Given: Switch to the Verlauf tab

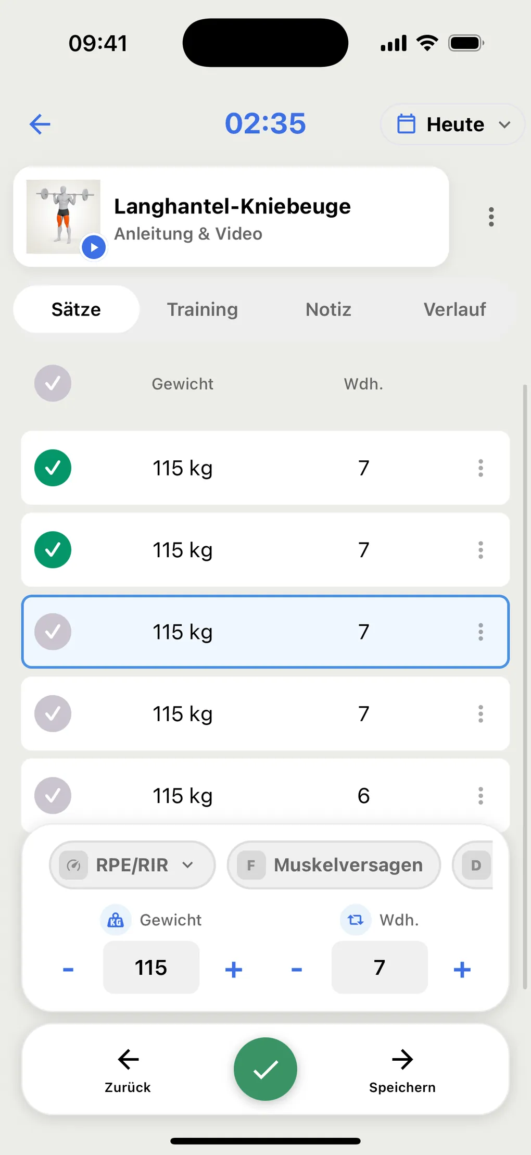Looking at the screenshot, I should point(454,309).
